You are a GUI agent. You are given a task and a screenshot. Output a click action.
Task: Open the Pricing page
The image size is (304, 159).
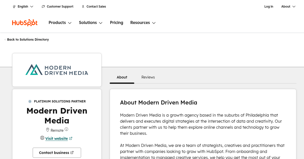(117, 23)
